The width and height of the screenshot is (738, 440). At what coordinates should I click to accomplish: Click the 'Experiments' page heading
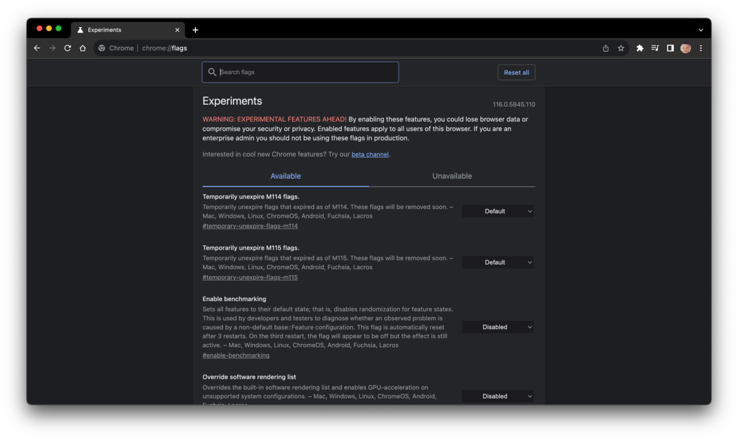coord(232,101)
